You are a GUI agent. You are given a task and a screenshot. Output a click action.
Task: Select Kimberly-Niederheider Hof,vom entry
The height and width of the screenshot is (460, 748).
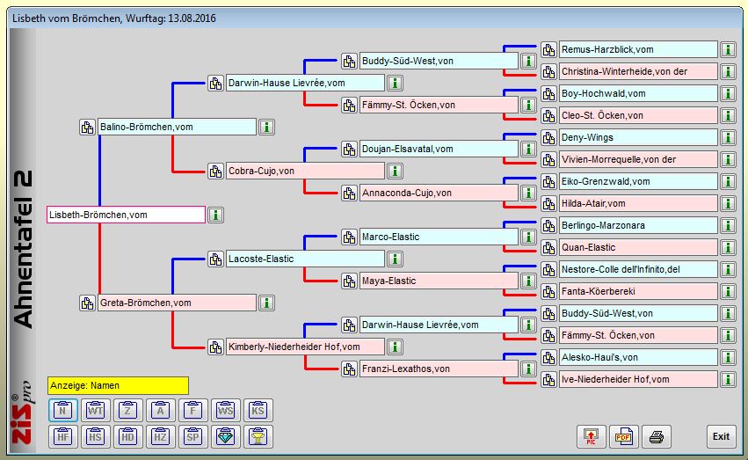(304, 347)
